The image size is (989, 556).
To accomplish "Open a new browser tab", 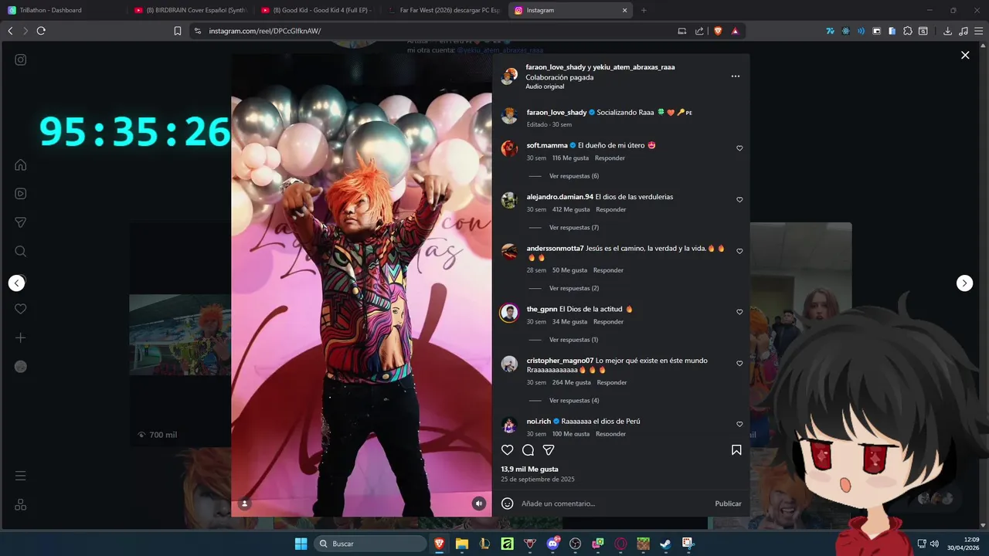I will (644, 10).
